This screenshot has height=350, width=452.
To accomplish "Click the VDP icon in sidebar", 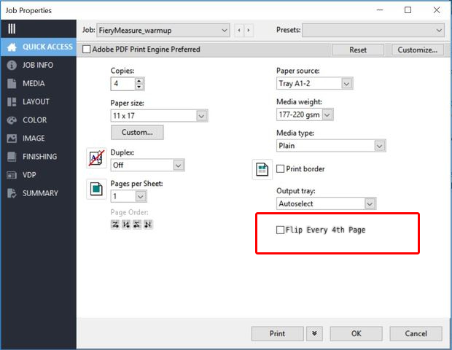I will pyautogui.click(x=12, y=175).
